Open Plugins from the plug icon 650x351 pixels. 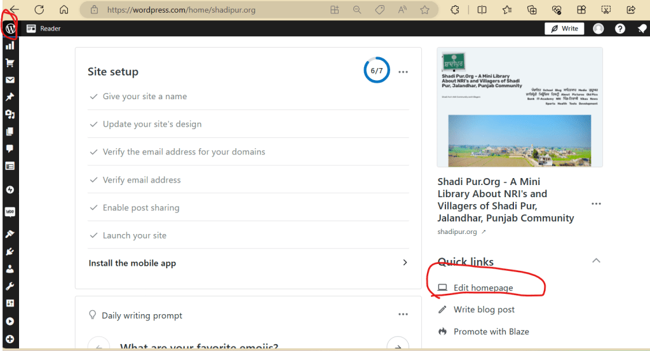(x=10, y=251)
